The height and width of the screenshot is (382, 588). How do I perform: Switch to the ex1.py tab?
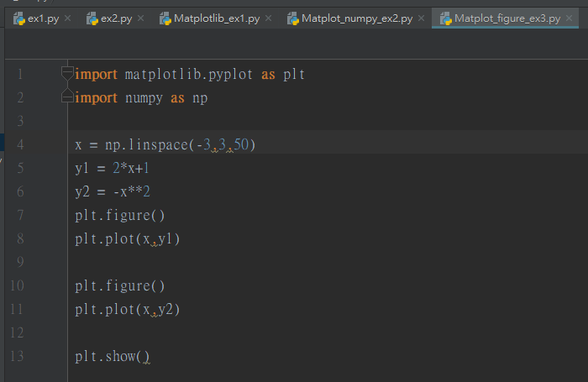tap(43, 18)
